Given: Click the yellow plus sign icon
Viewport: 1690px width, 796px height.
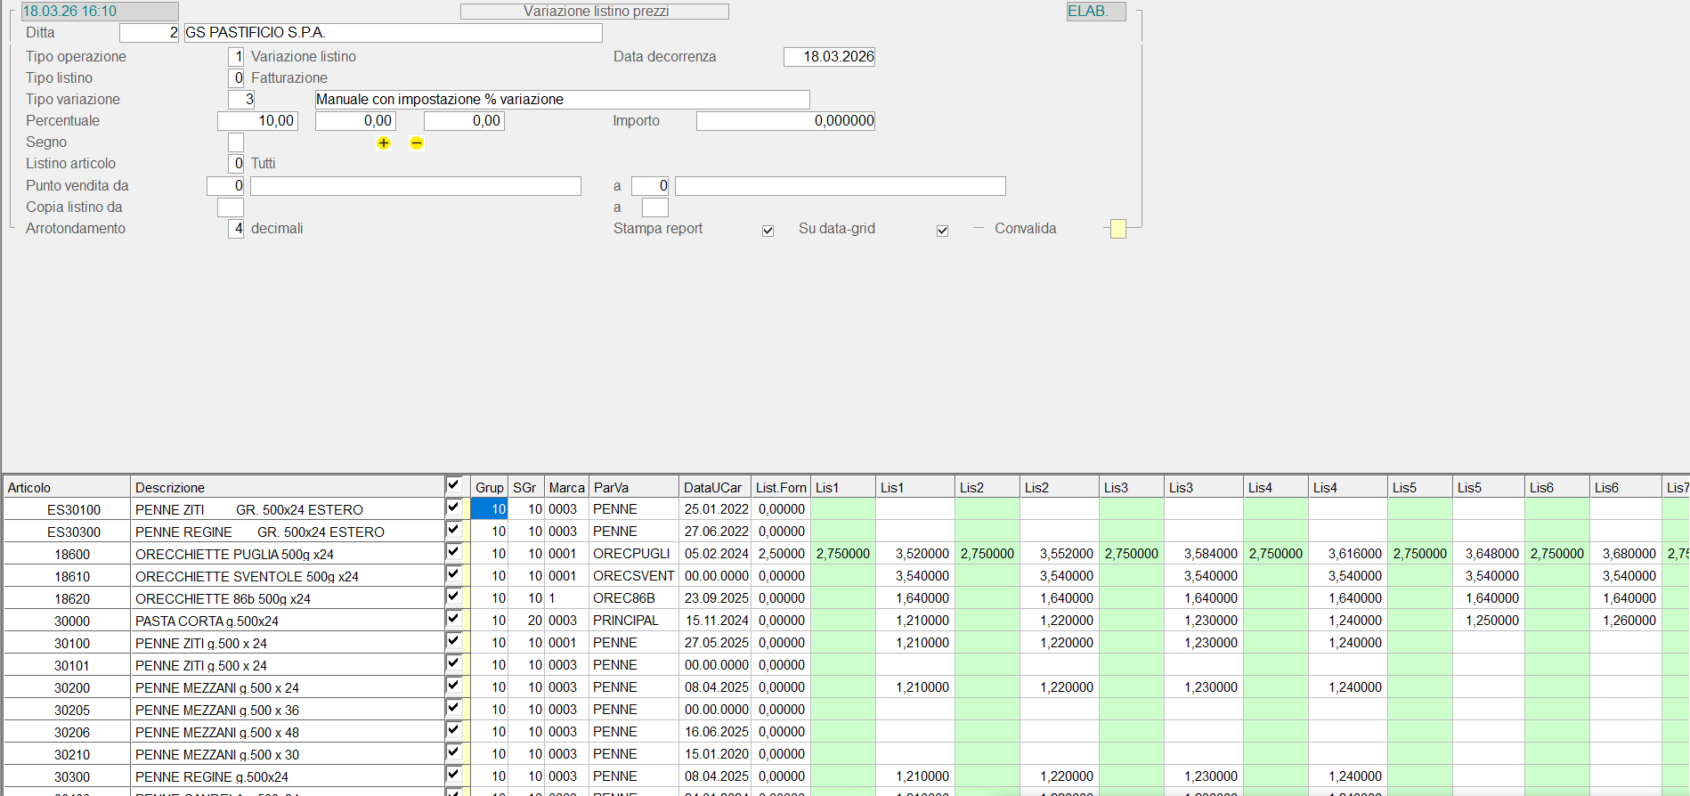Looking at the screenshot, I should click(x=384, y=143).
